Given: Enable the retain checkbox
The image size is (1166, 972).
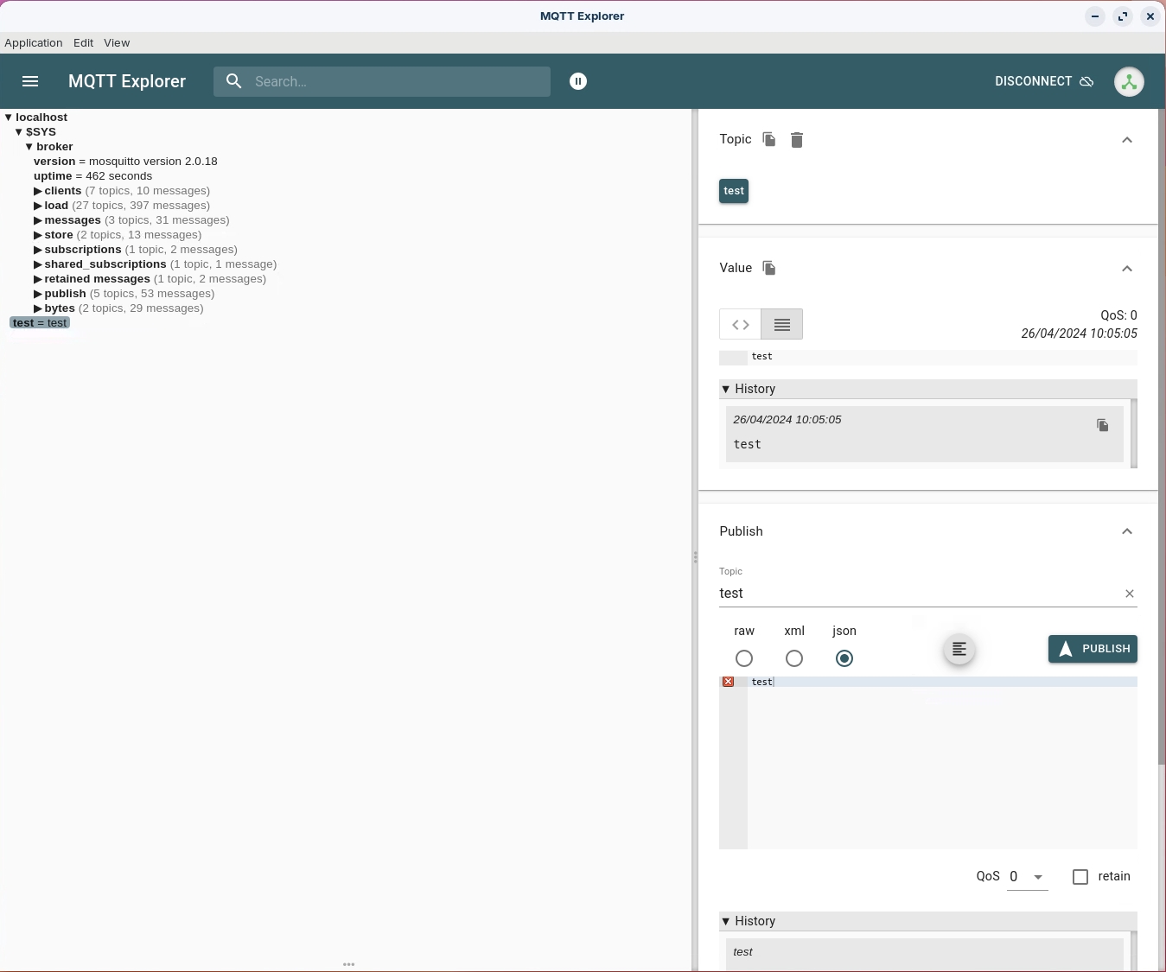Looking at the screenshot, I should [1080, 877].
